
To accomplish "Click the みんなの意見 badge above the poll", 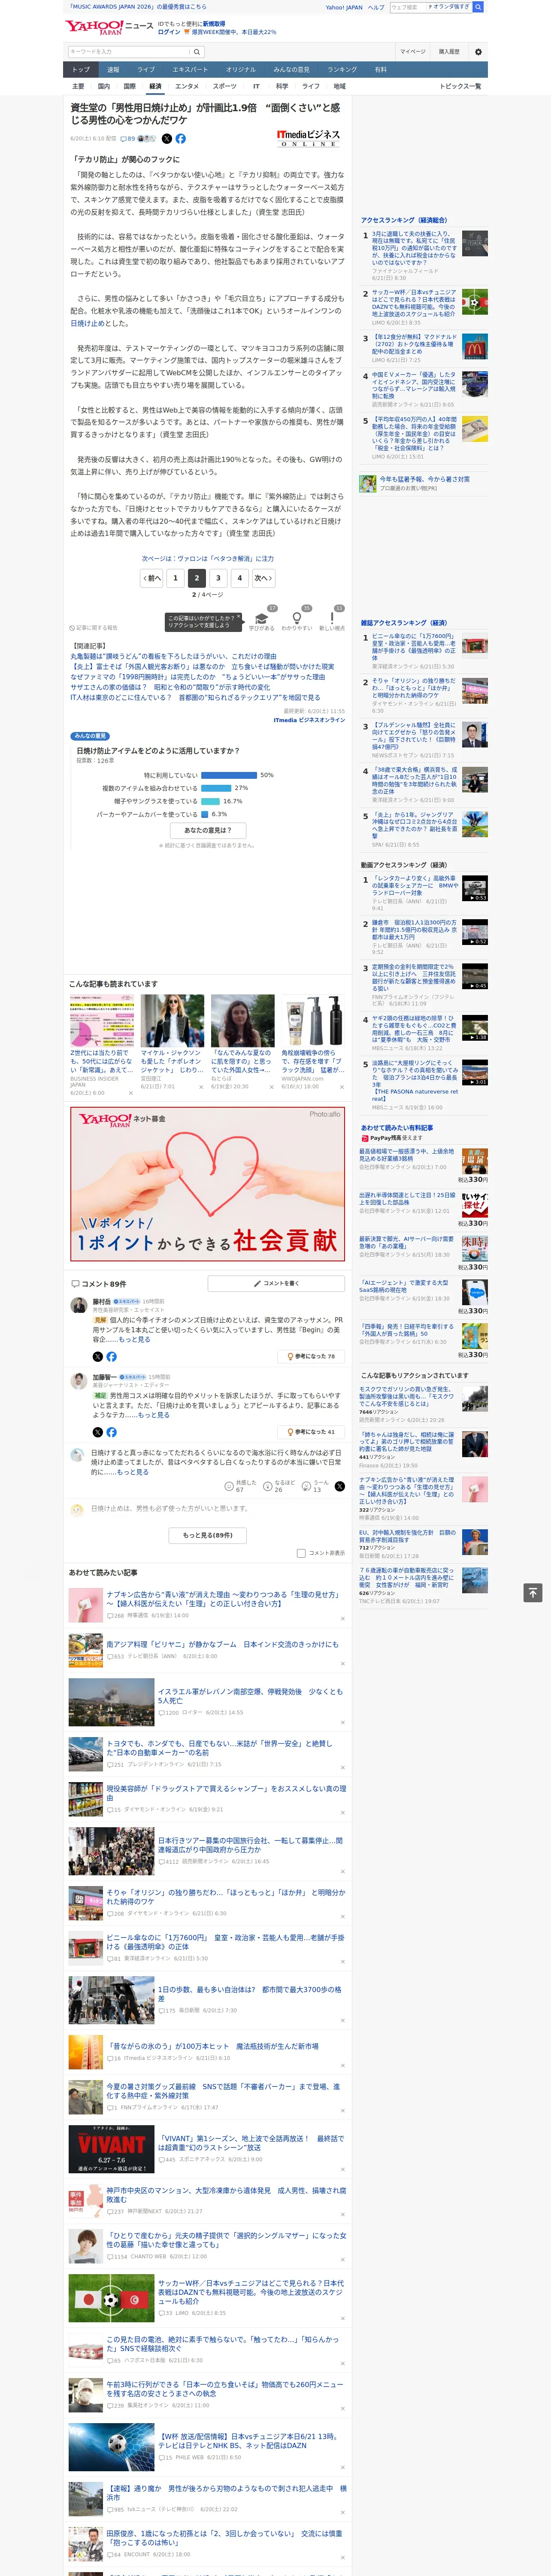I will tap(90, 736).
